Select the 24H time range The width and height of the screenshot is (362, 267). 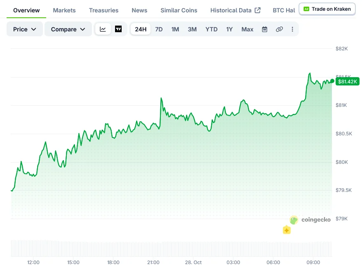click(141, 29)
